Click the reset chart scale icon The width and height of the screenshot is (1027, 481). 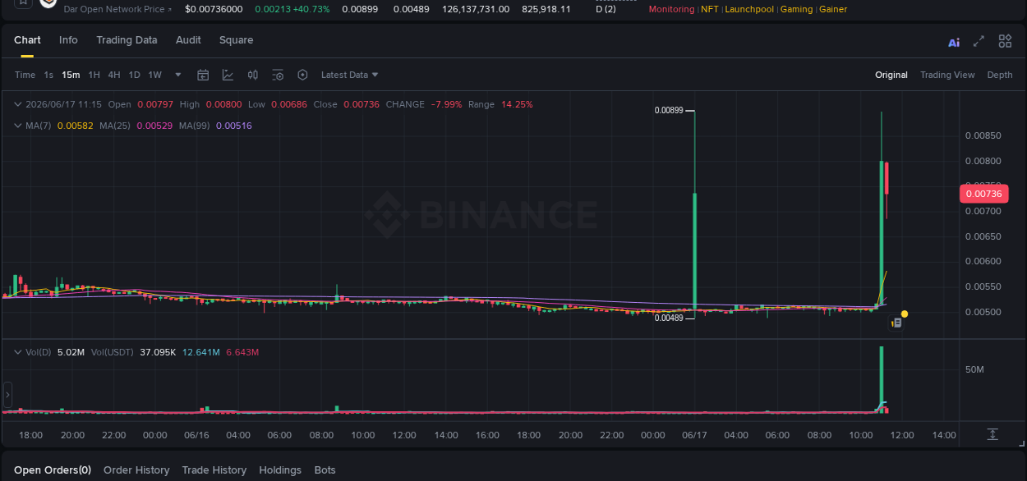click(x=992, y=434)
